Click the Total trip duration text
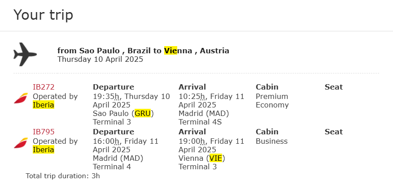This screenshot has width=393, height=193. [63, 176]
